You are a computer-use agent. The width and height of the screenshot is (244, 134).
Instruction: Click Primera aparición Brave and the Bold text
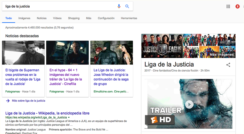(x=78, y=129)
